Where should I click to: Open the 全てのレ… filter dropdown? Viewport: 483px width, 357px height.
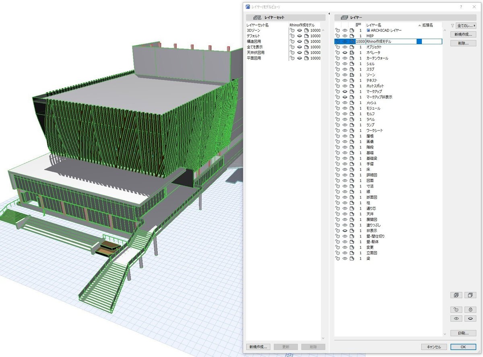[x=466, y=25]
